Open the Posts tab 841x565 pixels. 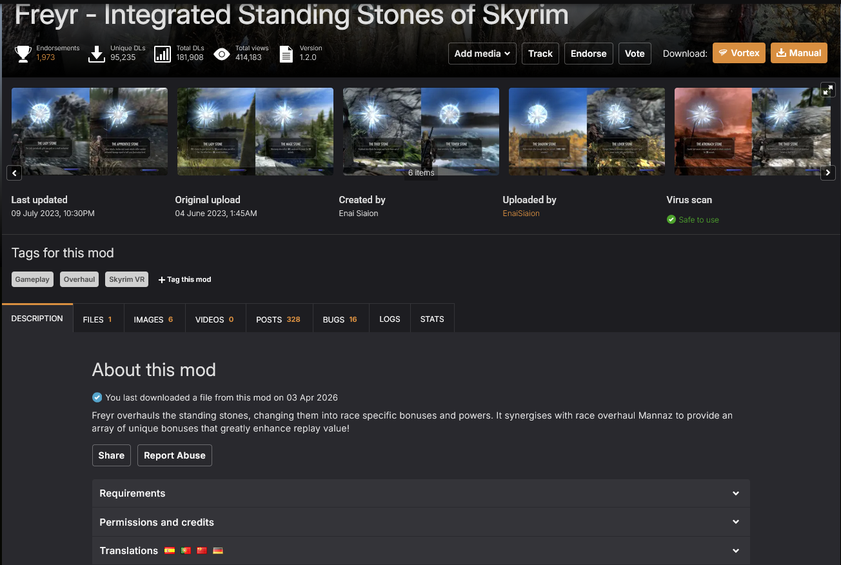click(x=278, y=319)
